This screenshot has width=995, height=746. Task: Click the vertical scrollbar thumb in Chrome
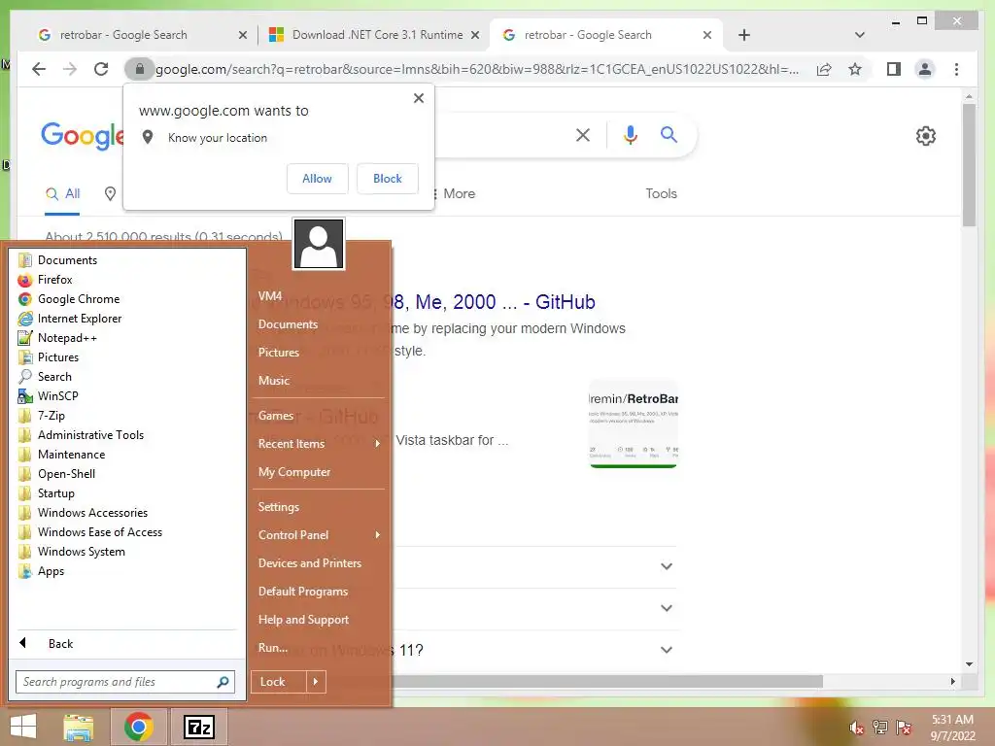point(969,165)
